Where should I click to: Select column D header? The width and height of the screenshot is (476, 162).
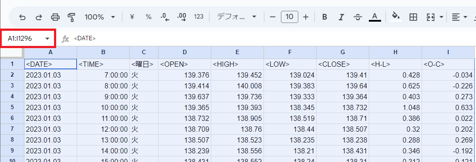[x=185, y=52]
